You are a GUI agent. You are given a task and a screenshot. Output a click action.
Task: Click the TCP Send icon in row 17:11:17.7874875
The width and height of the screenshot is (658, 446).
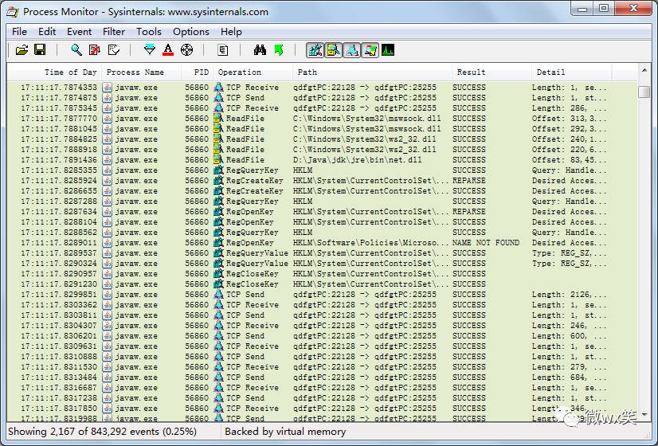tap(218, 98)
